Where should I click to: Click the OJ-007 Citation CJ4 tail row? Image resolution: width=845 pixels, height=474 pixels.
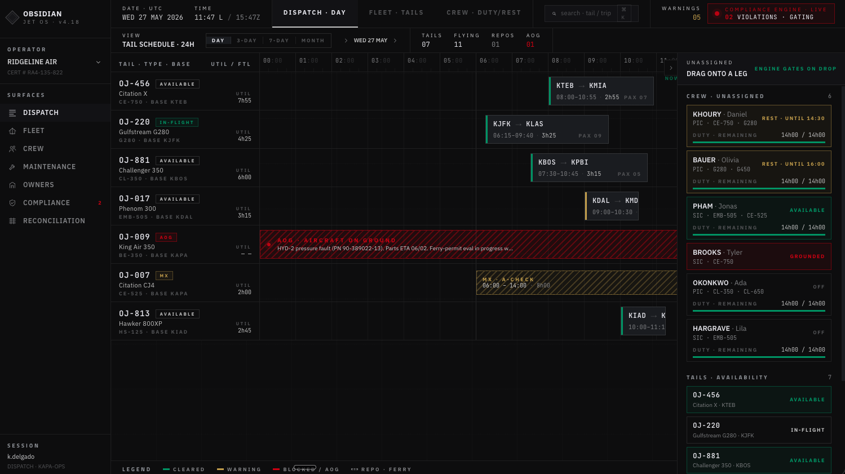[x=185, y=283]
